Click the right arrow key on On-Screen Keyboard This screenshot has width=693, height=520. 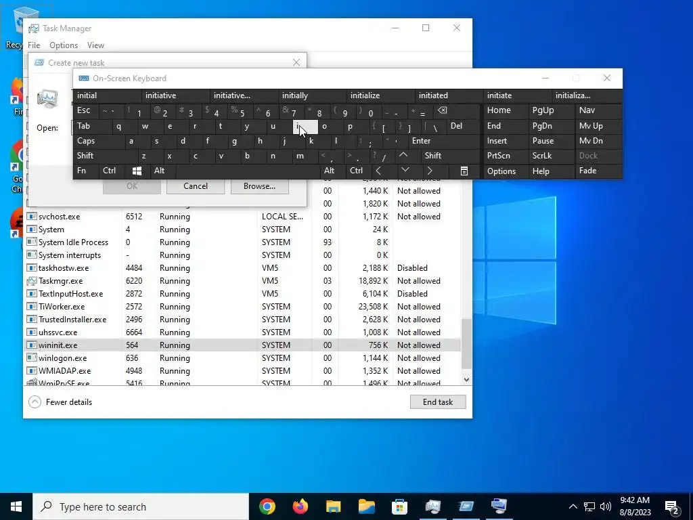tap(430, 171)
